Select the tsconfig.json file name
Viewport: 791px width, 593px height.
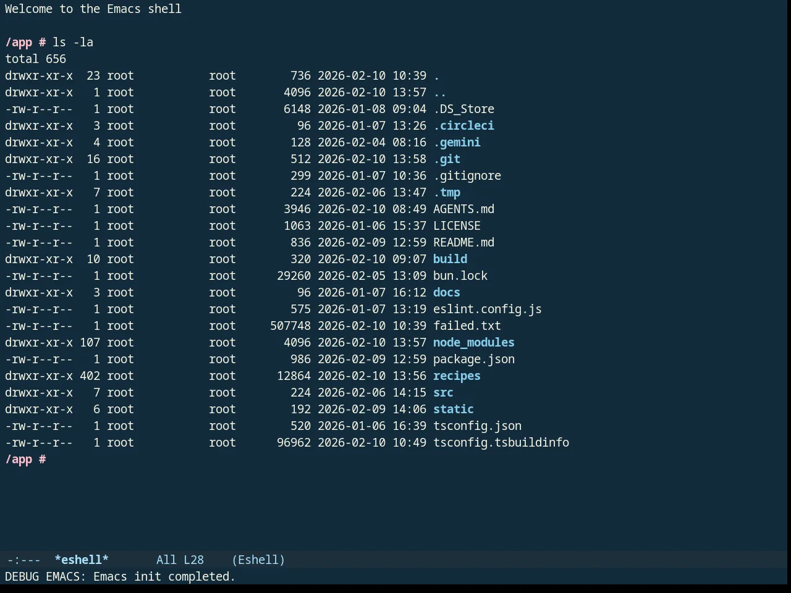point(477,426)
